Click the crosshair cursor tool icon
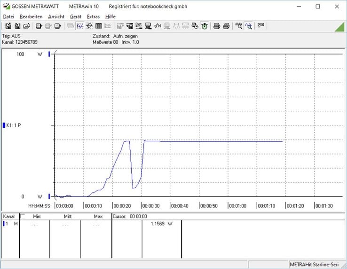The image size is (347, 269). [x=89, y=26]
